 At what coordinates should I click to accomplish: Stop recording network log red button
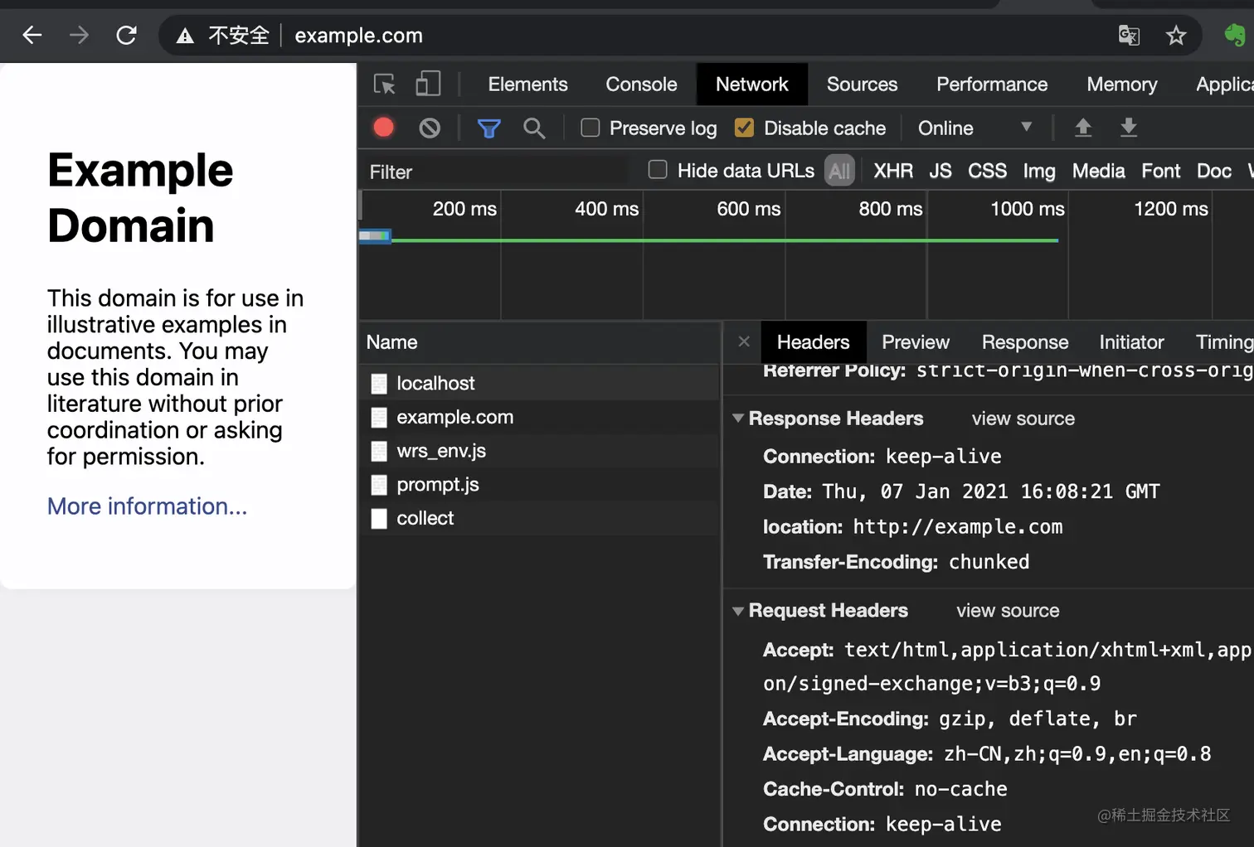[x=383, y=127]
